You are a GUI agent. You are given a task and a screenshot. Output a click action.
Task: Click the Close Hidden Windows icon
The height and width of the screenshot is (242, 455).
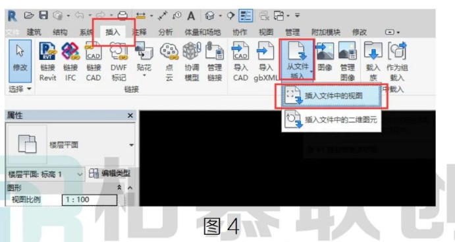(264, 15)
